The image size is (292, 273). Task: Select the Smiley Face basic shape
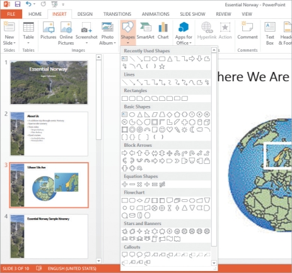(162, 130)
